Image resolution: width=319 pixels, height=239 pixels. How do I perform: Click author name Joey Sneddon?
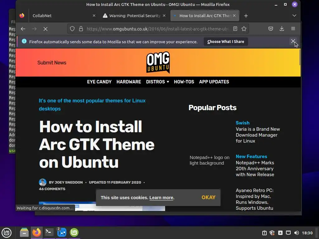pyautogui.click(x=69, y=182)
